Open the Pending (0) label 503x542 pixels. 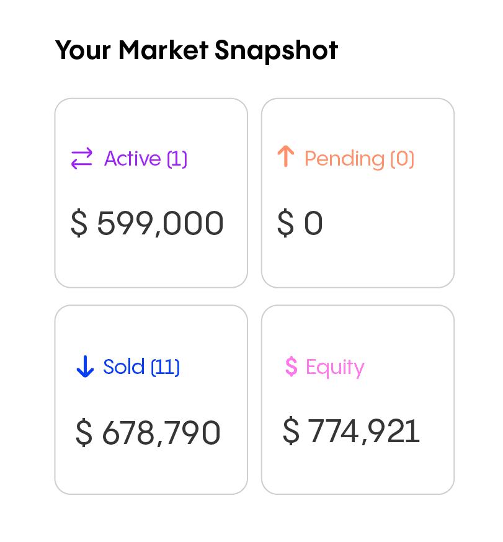[359, 159]
